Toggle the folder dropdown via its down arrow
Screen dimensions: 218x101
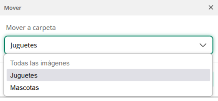(x=203, y=45)
